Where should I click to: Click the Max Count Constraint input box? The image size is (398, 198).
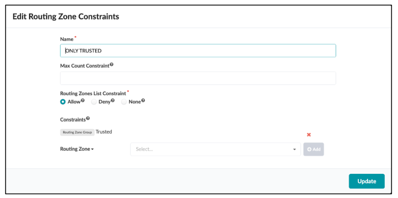[198, 78]
